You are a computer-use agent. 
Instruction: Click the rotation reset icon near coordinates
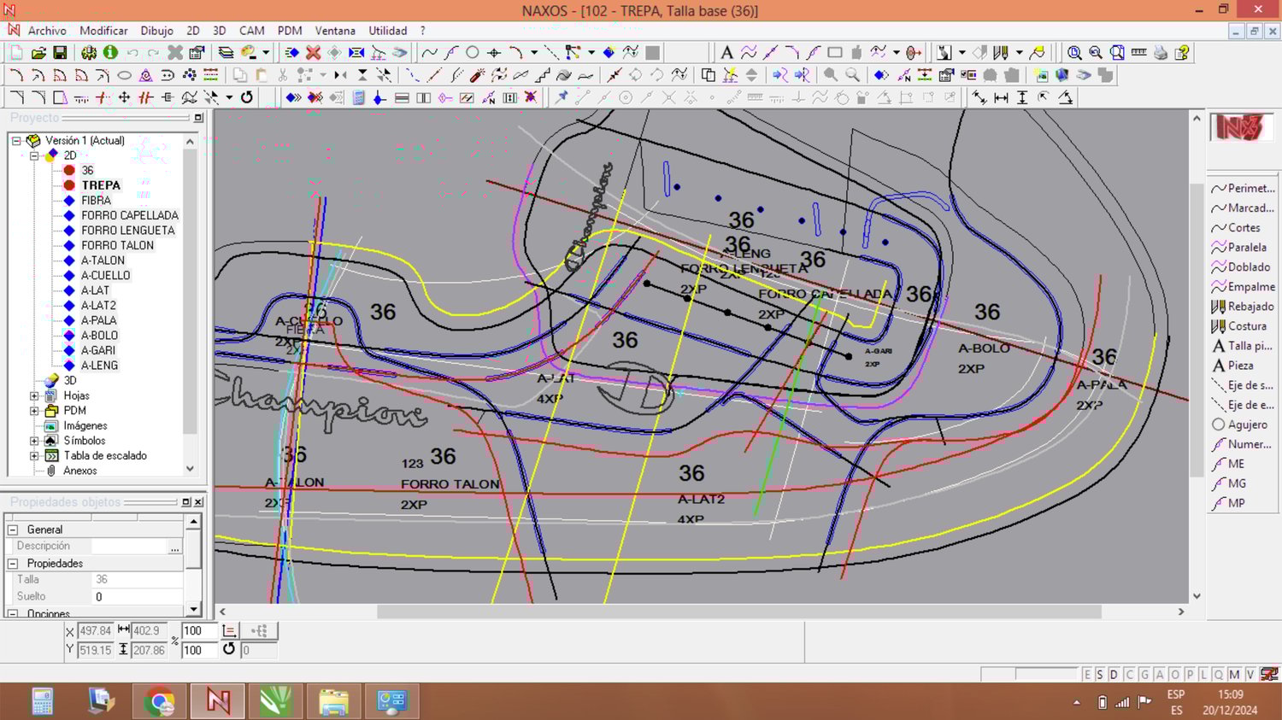click(229, 650)
